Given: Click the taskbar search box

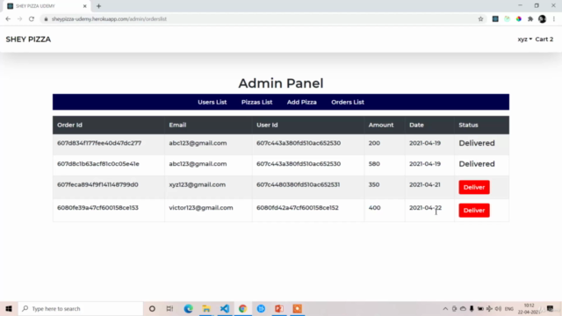Looking at the screenshot, I should point(81,308).
